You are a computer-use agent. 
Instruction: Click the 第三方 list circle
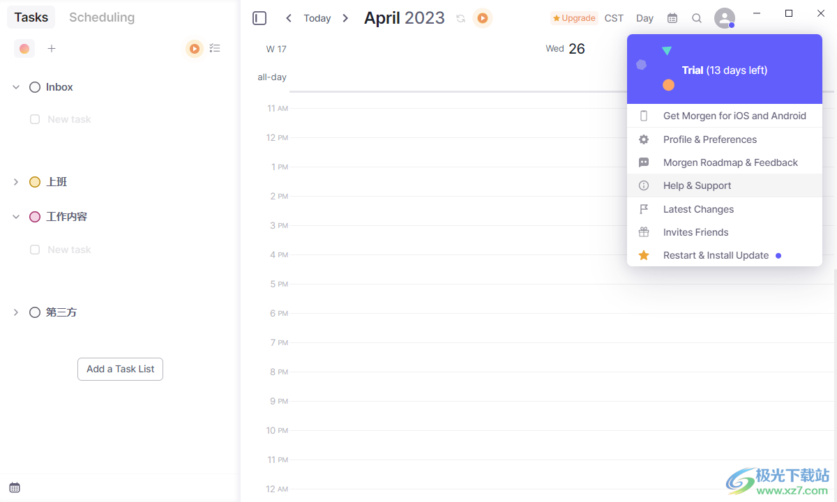coord(35,312)
